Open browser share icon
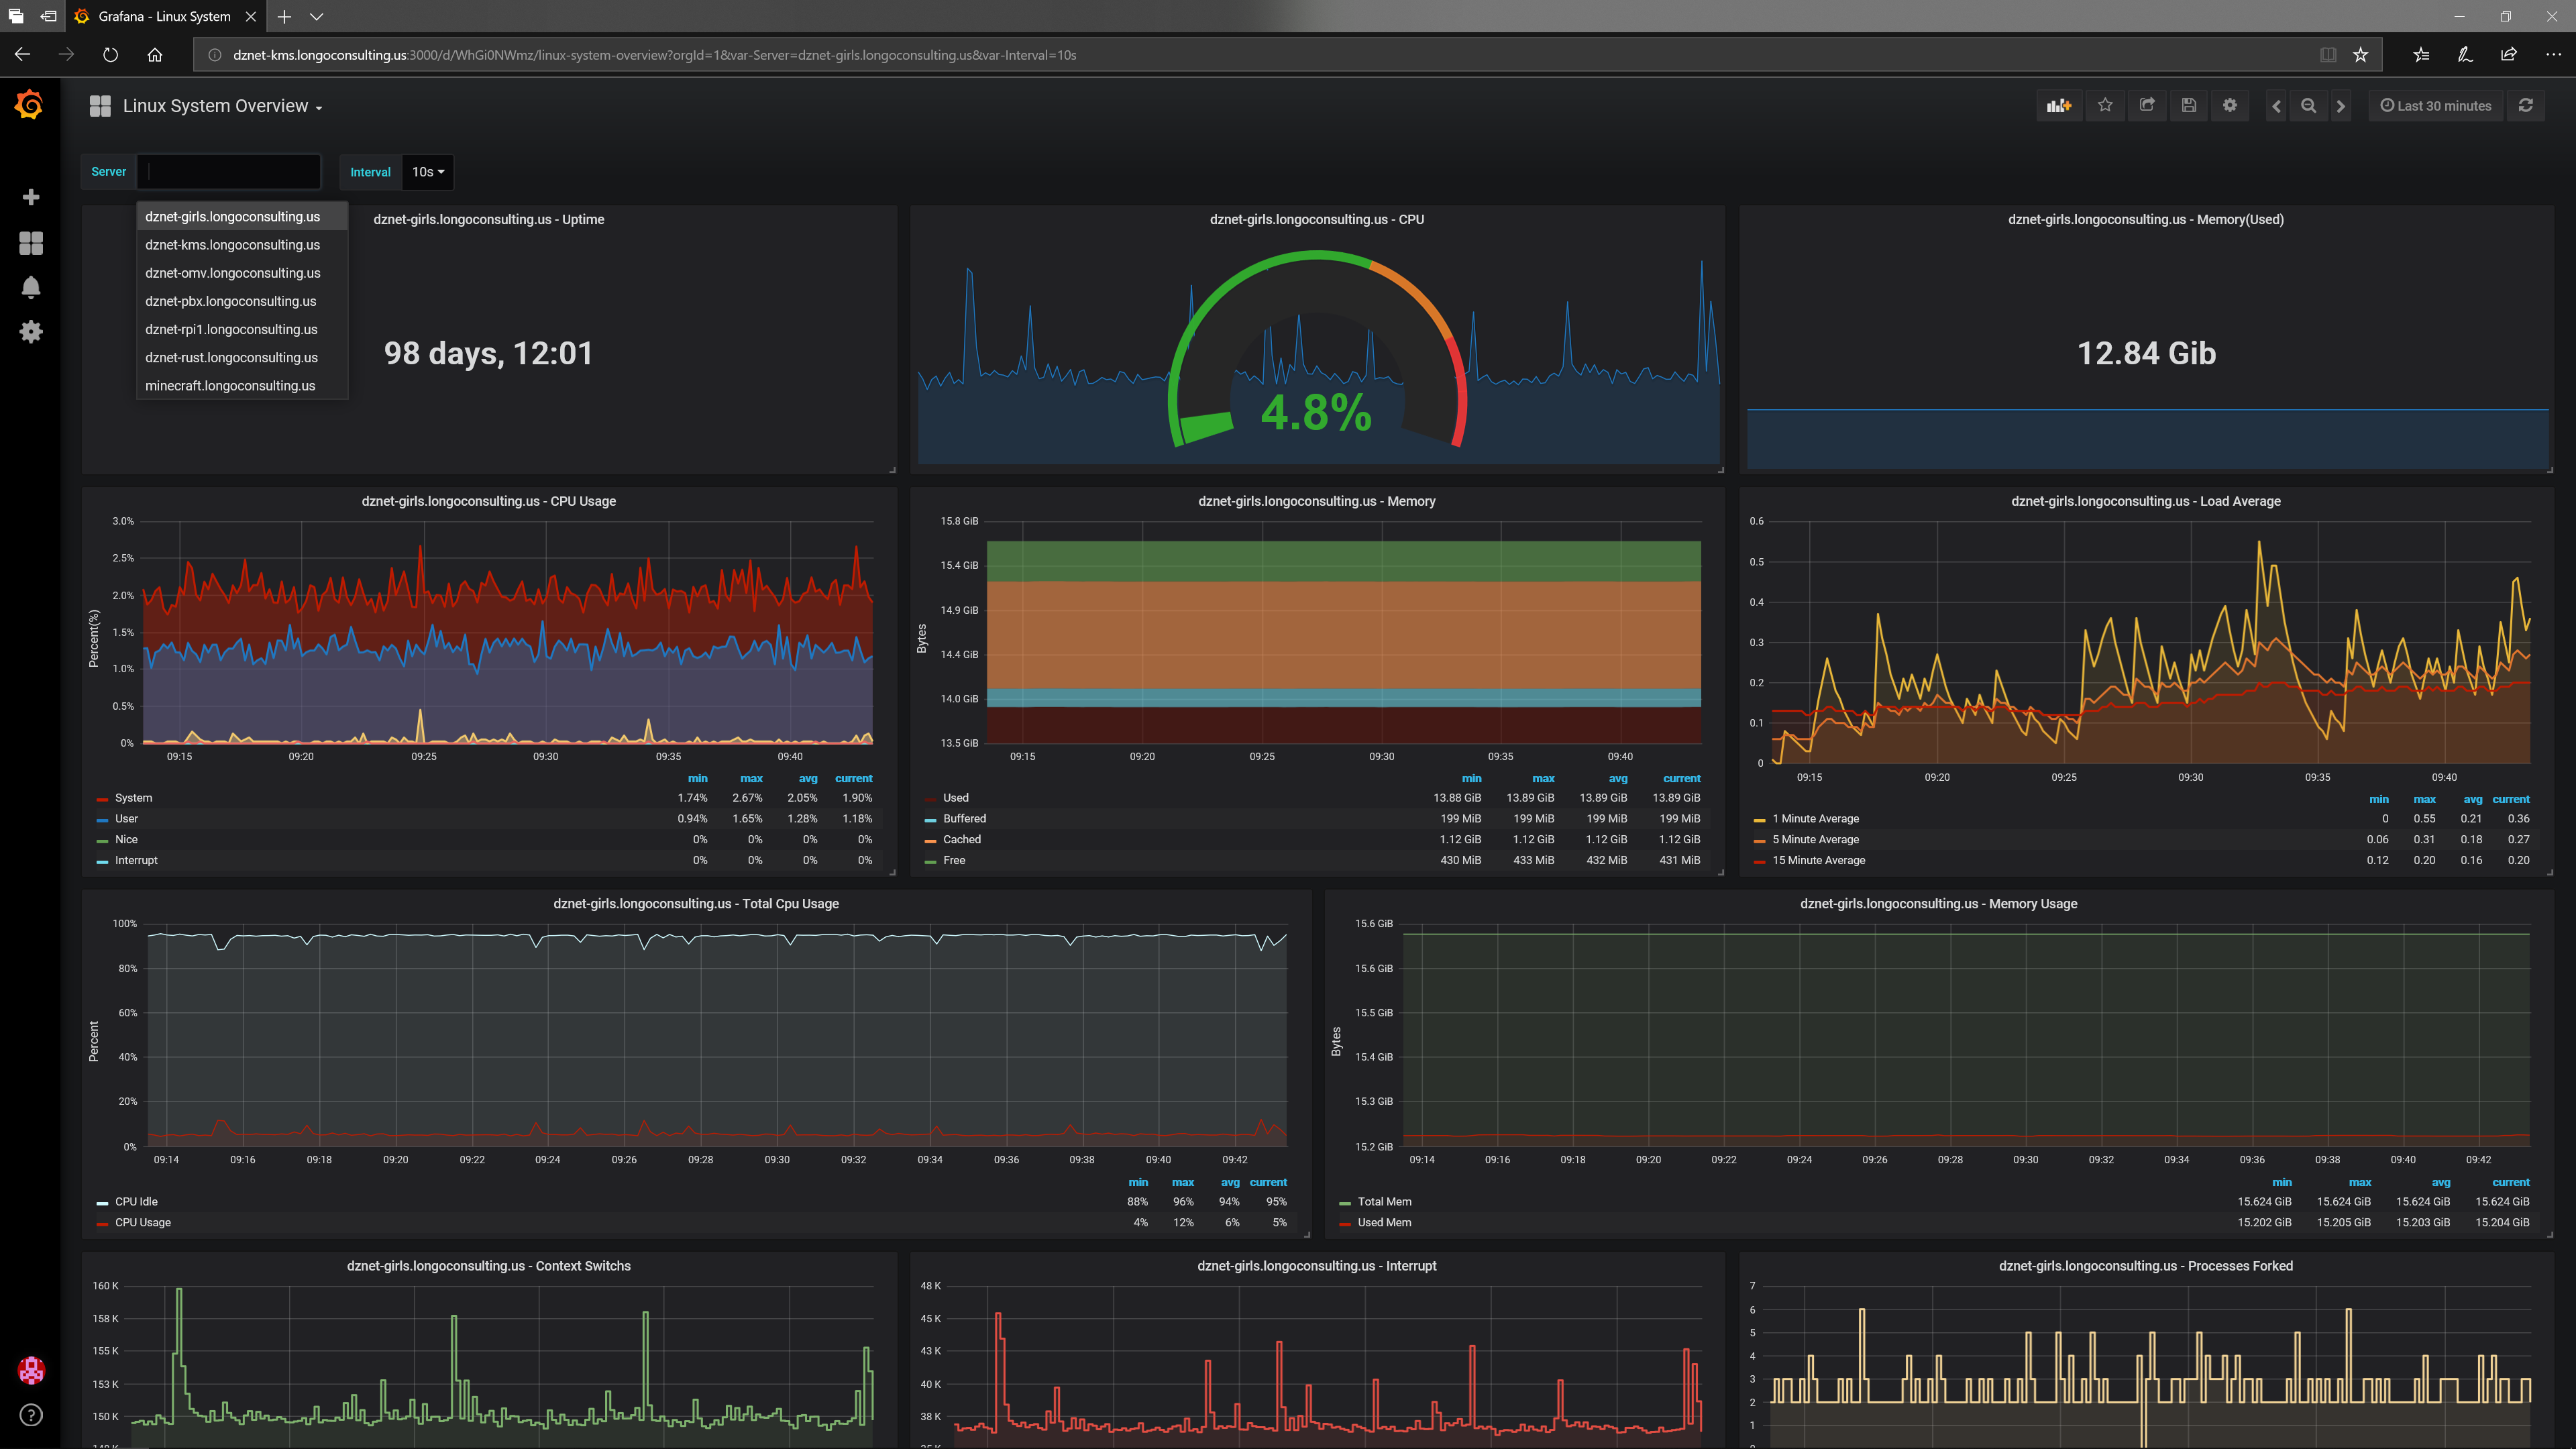2576x1449 pixels. coord(2509,55)
